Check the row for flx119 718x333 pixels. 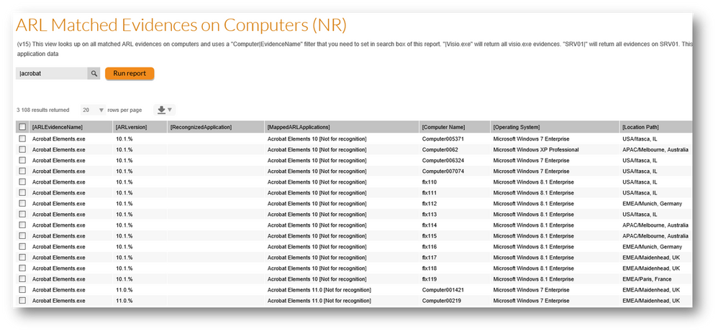coord(22,279)
